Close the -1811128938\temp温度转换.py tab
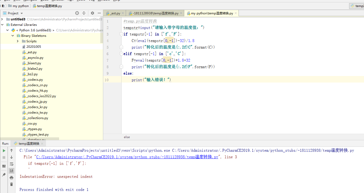364x193 pixels. (181, 13)
